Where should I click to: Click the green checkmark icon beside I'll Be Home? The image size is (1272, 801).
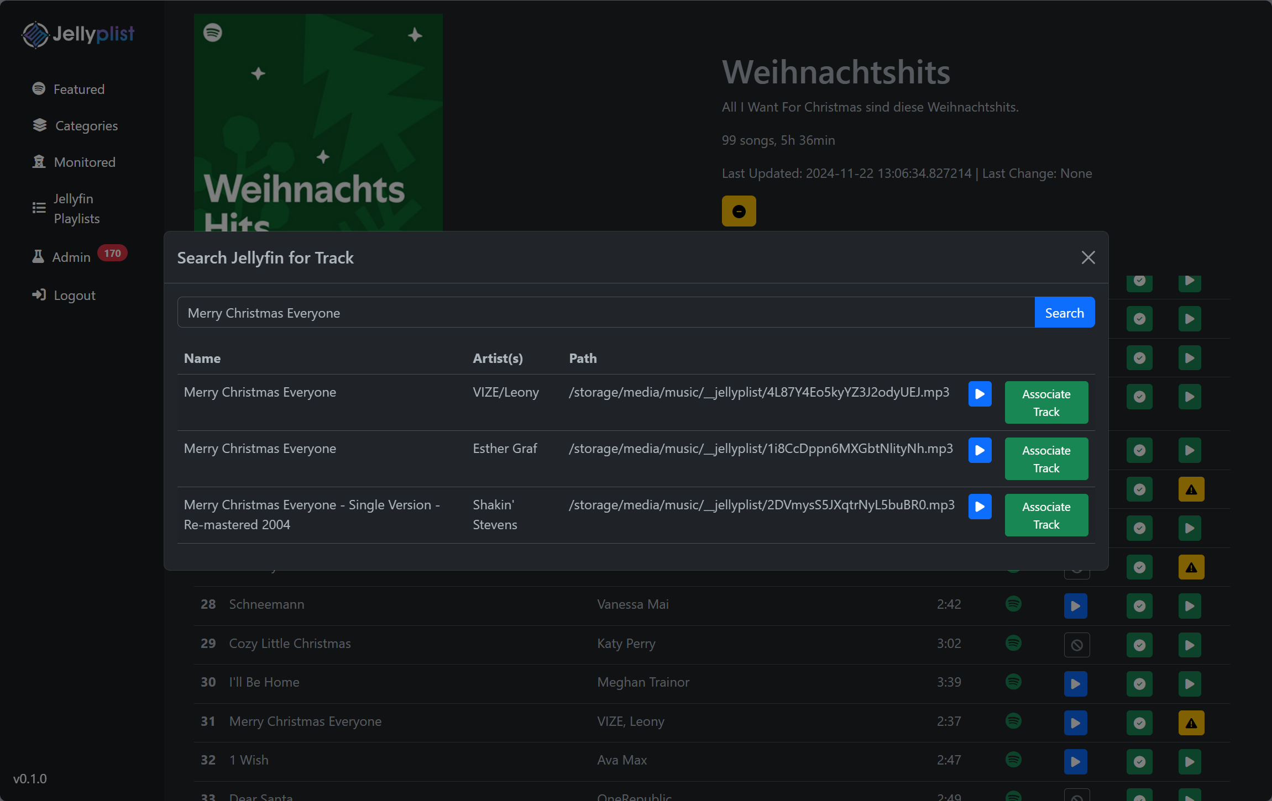click(x=1139, y=684)
